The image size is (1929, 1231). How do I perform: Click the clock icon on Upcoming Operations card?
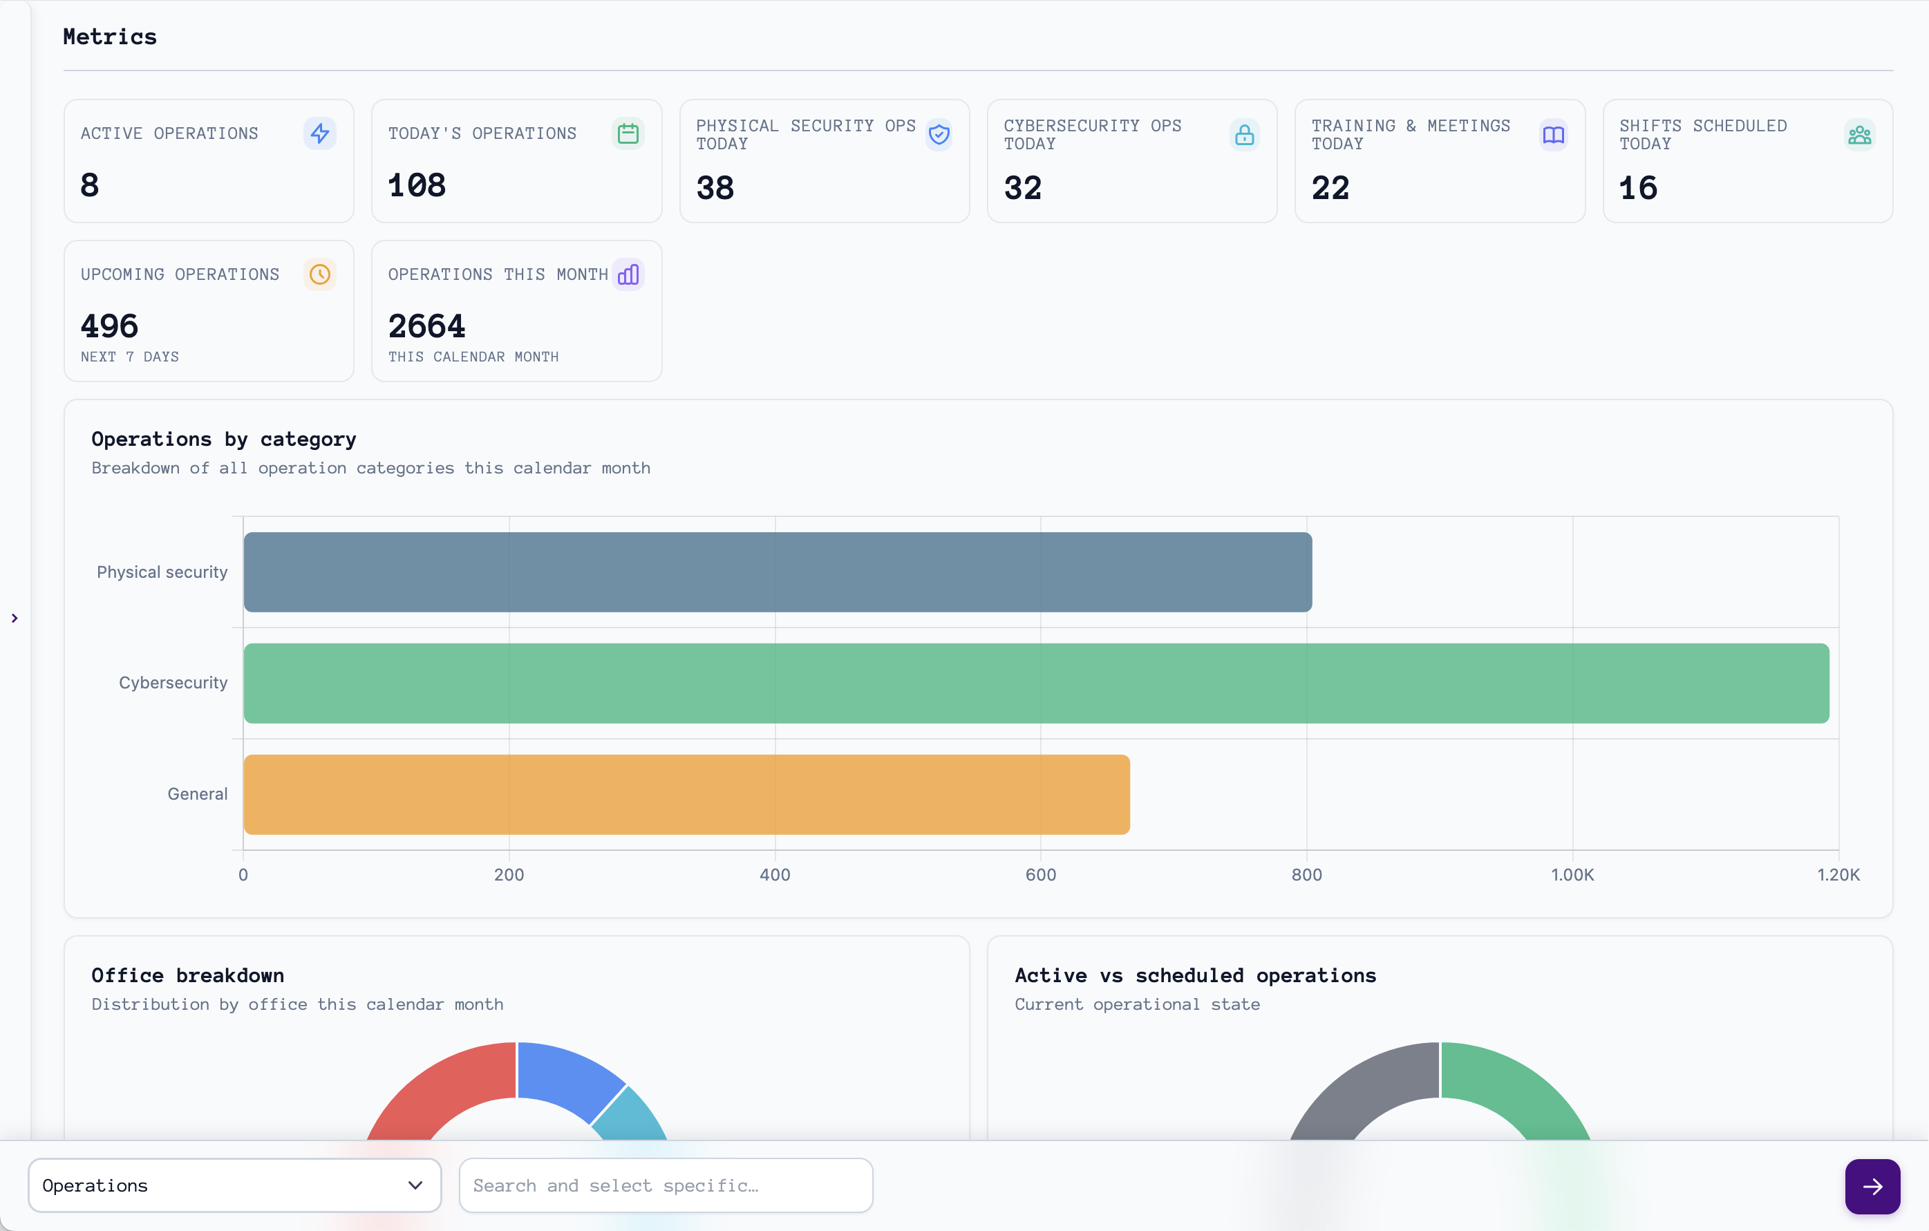[321, 274]
